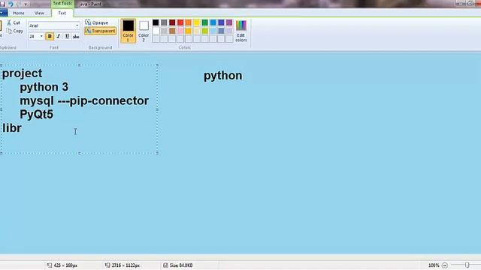Toggle Bold formatting

50,37
